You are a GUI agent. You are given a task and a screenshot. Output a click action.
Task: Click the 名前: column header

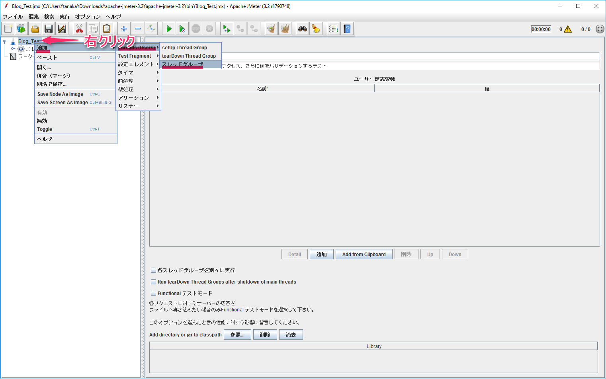coord(262,89)
